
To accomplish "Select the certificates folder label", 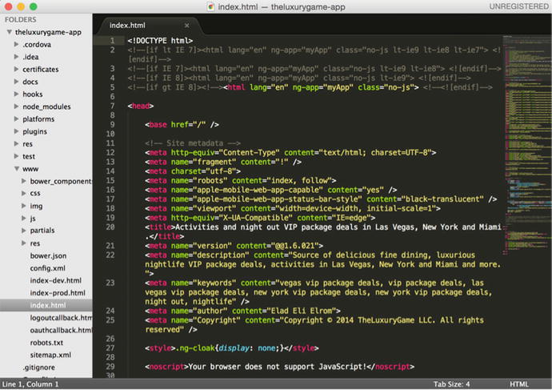I will pos(41,70).
